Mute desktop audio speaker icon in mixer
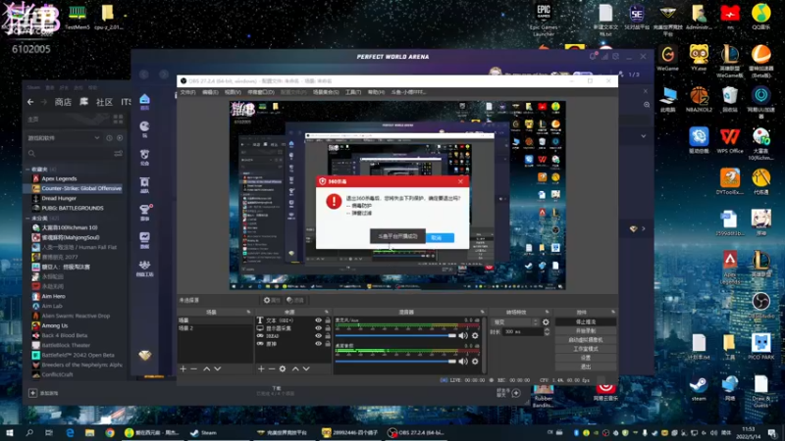 (x=463, y=361)
